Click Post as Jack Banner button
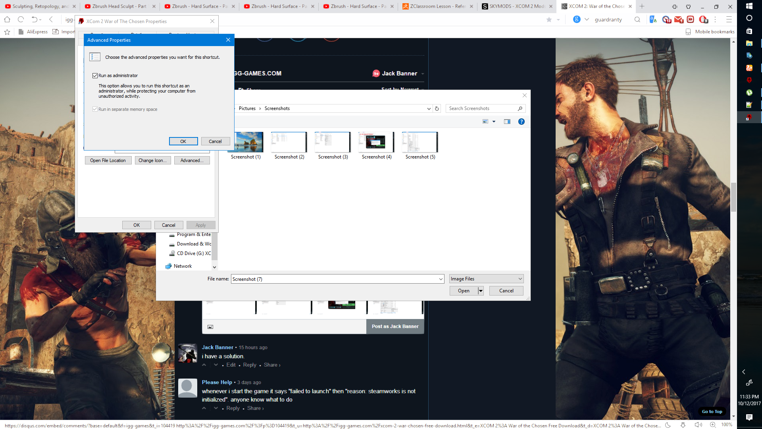 point(395,327)
